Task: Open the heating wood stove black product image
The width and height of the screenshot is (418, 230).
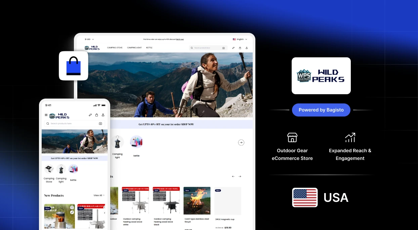Action: coord(166,201)
